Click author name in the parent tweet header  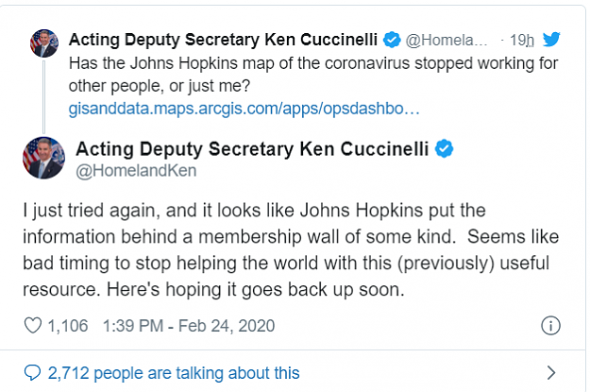tap(223, 40)
